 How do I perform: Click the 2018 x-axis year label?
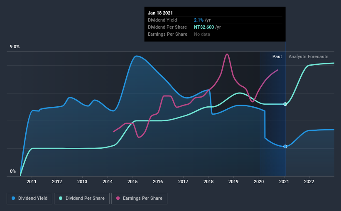pyautogui.click(x=209, y=182)
